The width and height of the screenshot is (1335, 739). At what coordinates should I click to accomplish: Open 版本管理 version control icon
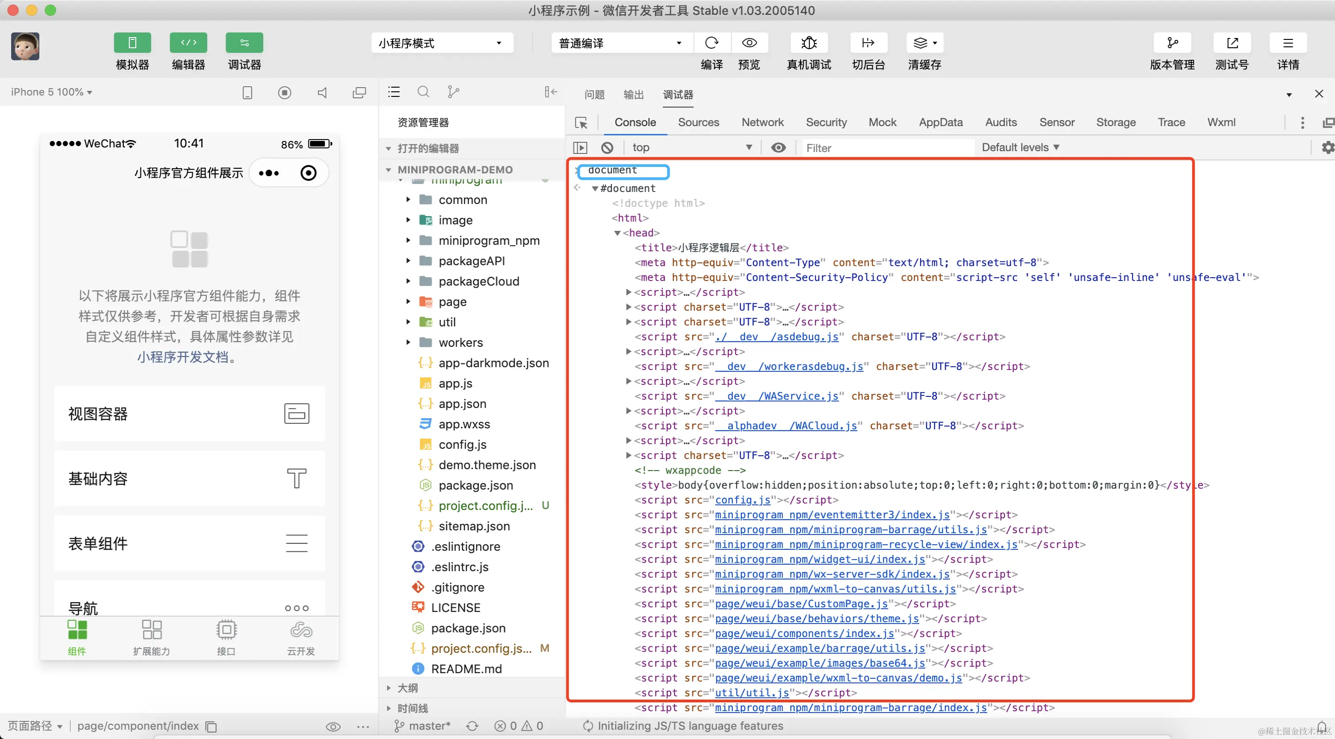1172,43
